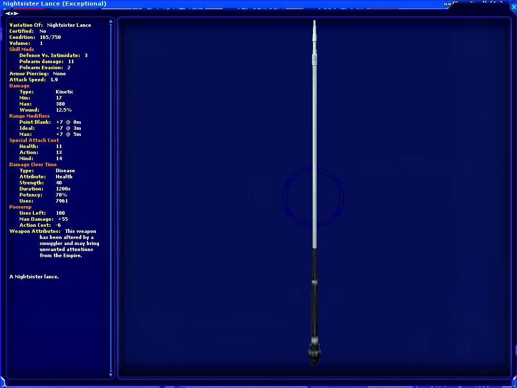The image size is (517, 388).
Task: Click 'Defense Vs. Intimidate: 3' skill mod
Action: [54, 56]
